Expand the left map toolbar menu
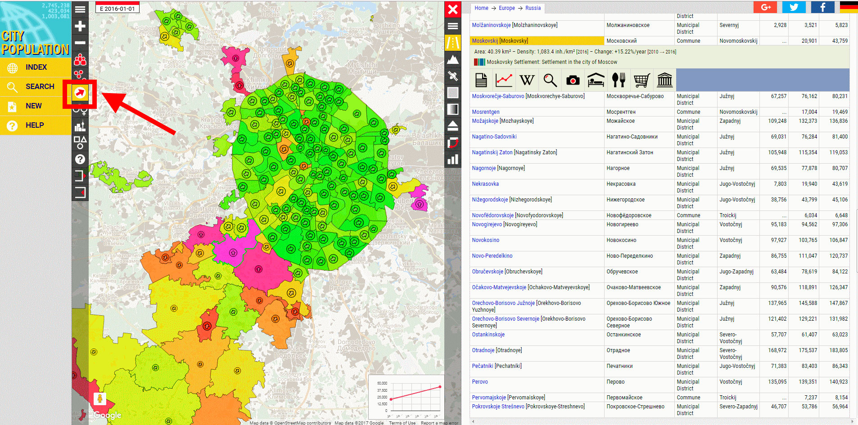Image resolution: width=858 pixels, height=425 pixels. (x=80, y=9)
